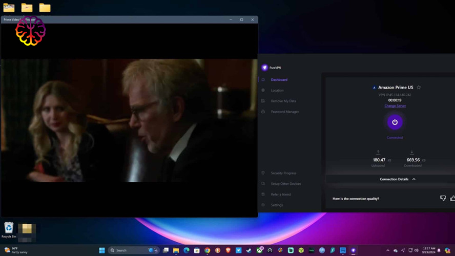Minimize the Prime Video window
The image size is (455, 256).
tap(231, 20)
